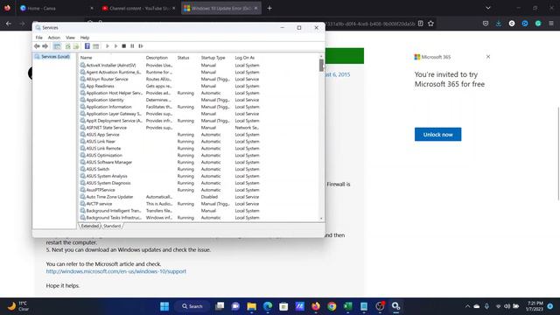Click the Forward arrow in Services toolbar

(45, 46)
